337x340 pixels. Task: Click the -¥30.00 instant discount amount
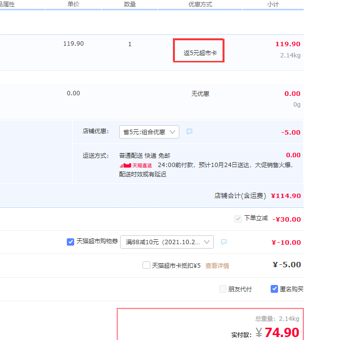(x=286, y=219)
